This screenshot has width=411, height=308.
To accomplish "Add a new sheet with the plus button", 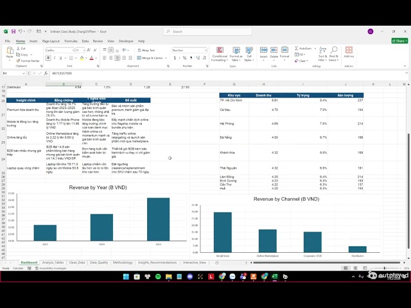I will click(x=217, y=262).
